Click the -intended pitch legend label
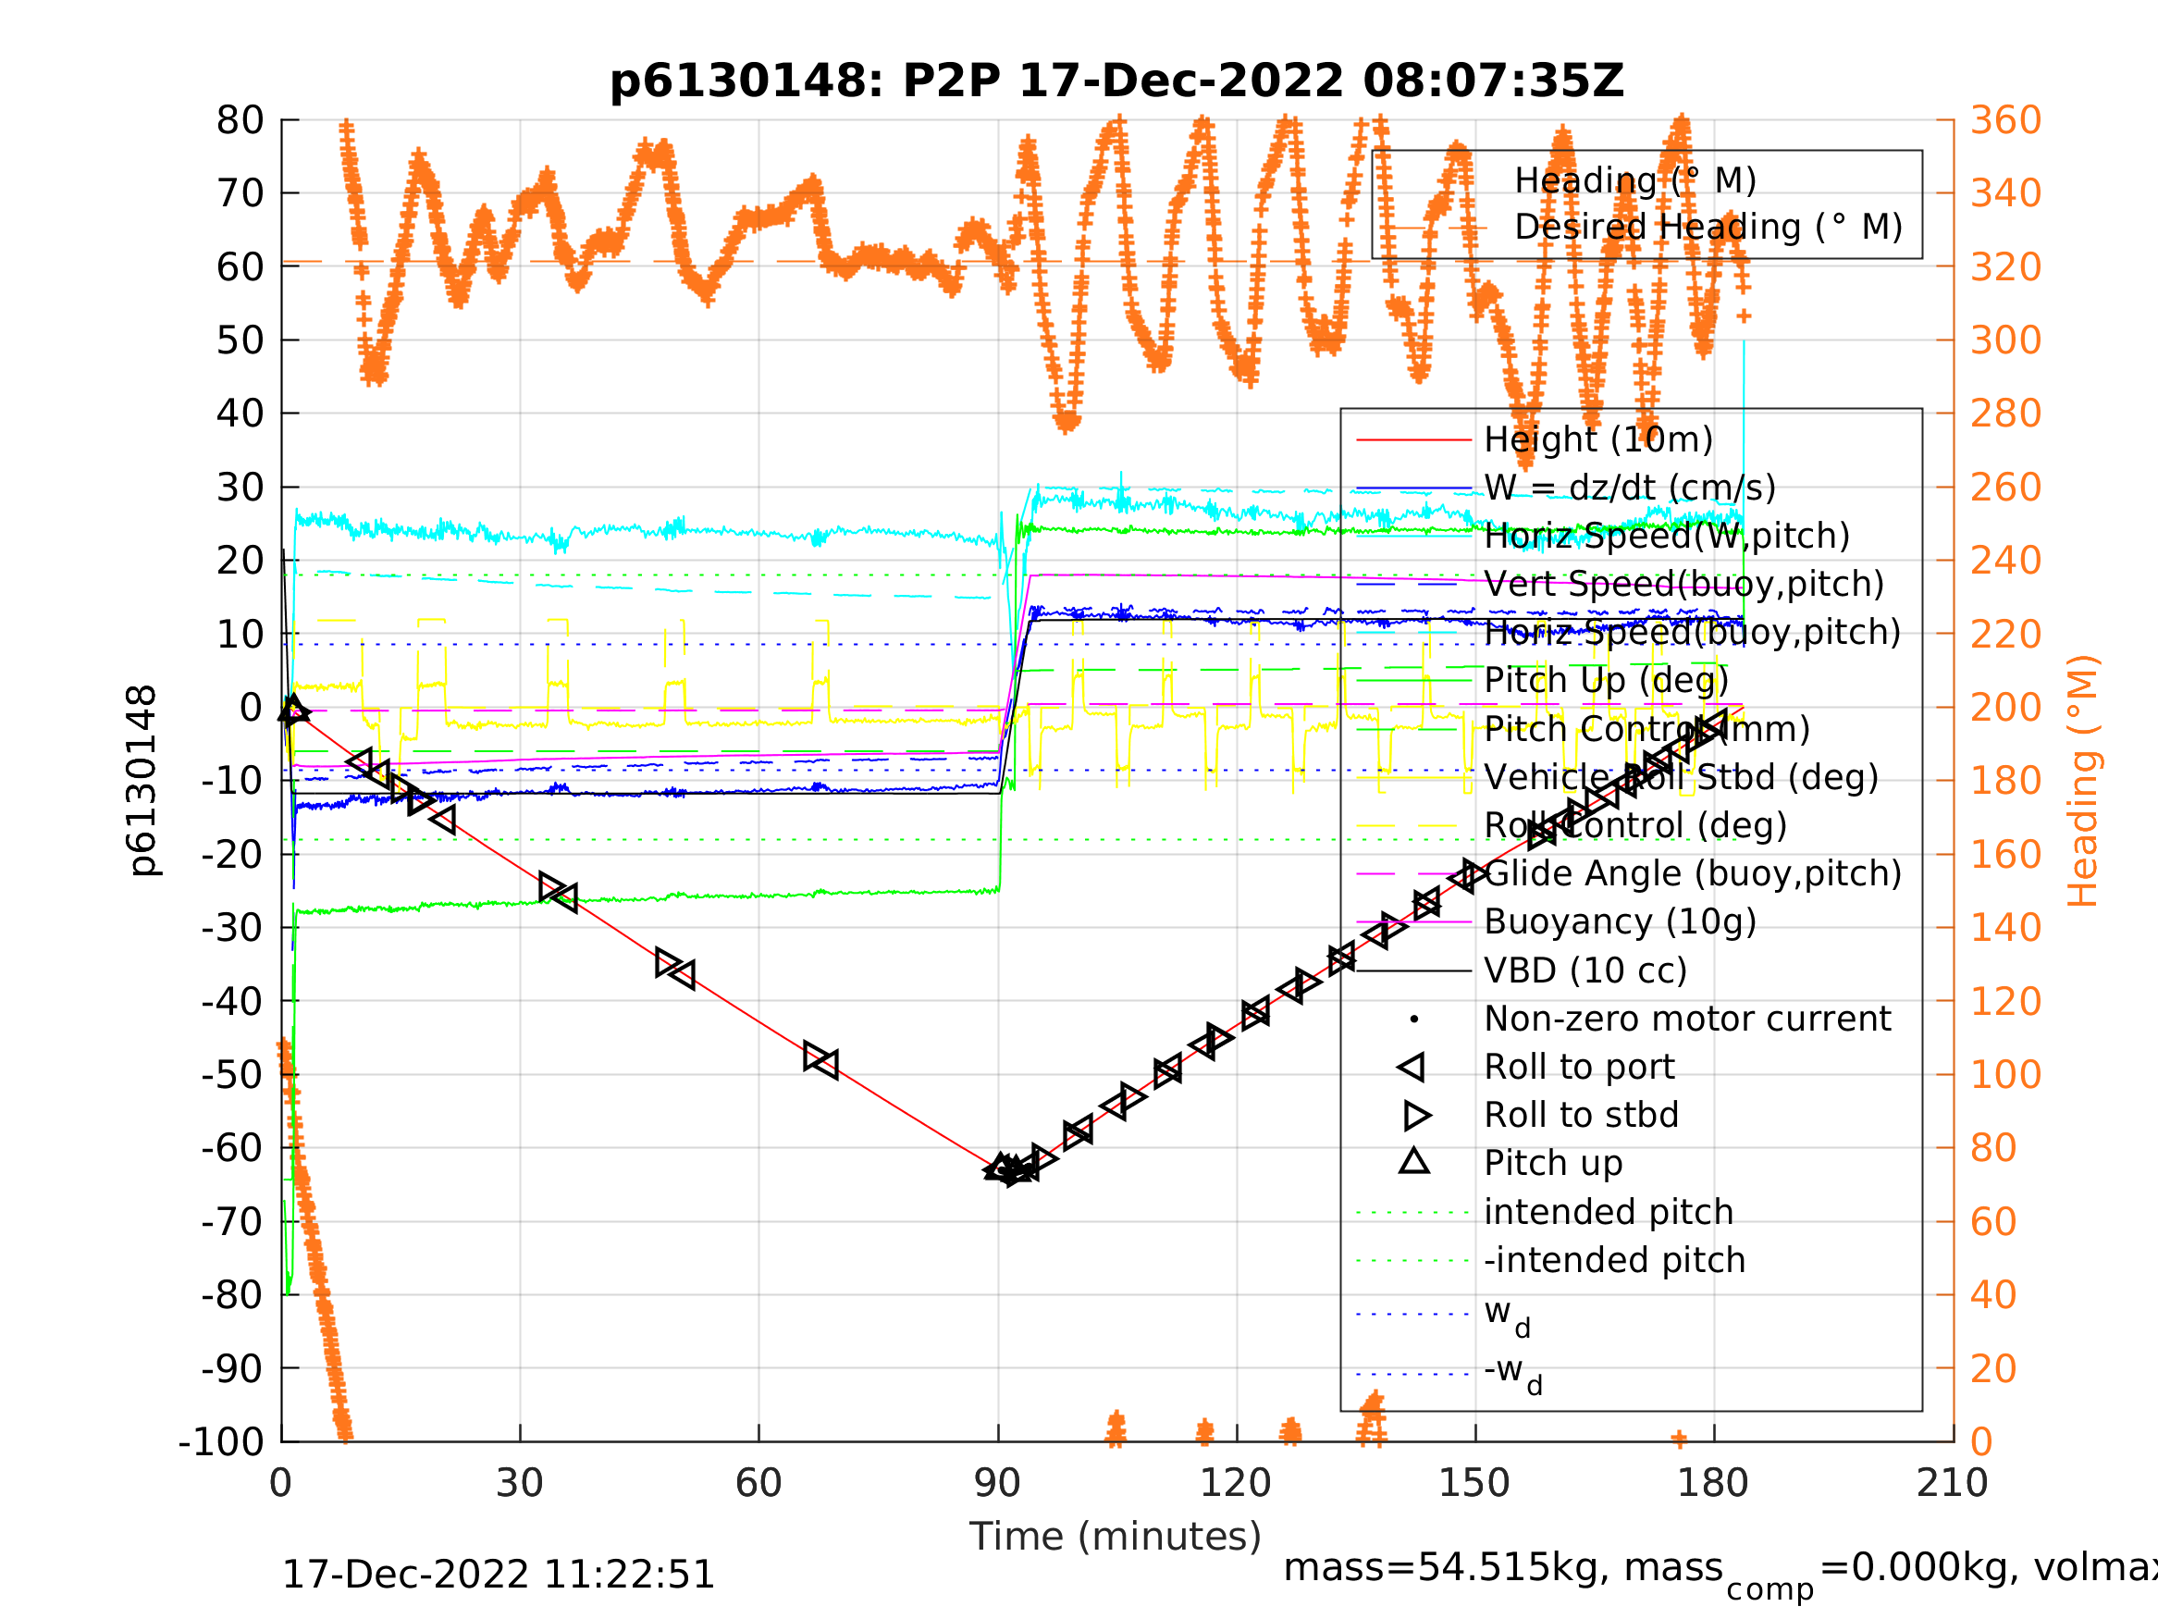 (x=1613, y=1260)
